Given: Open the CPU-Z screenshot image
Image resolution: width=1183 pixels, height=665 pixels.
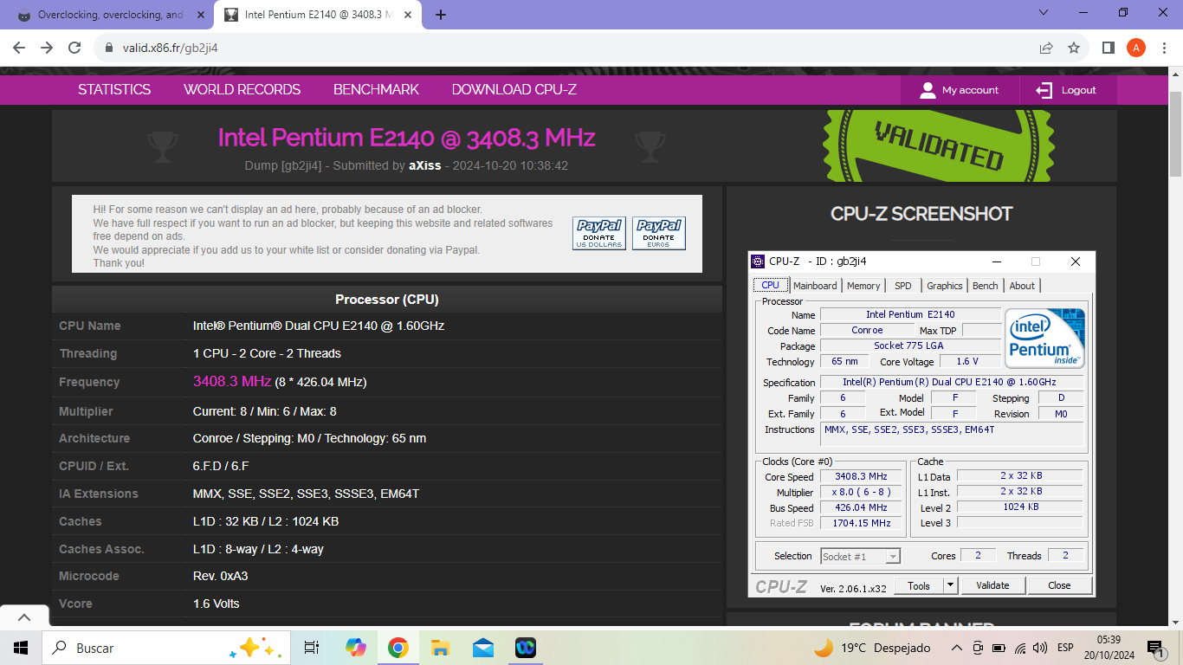Looking at the screenshot, I should [x=921, y=423].
